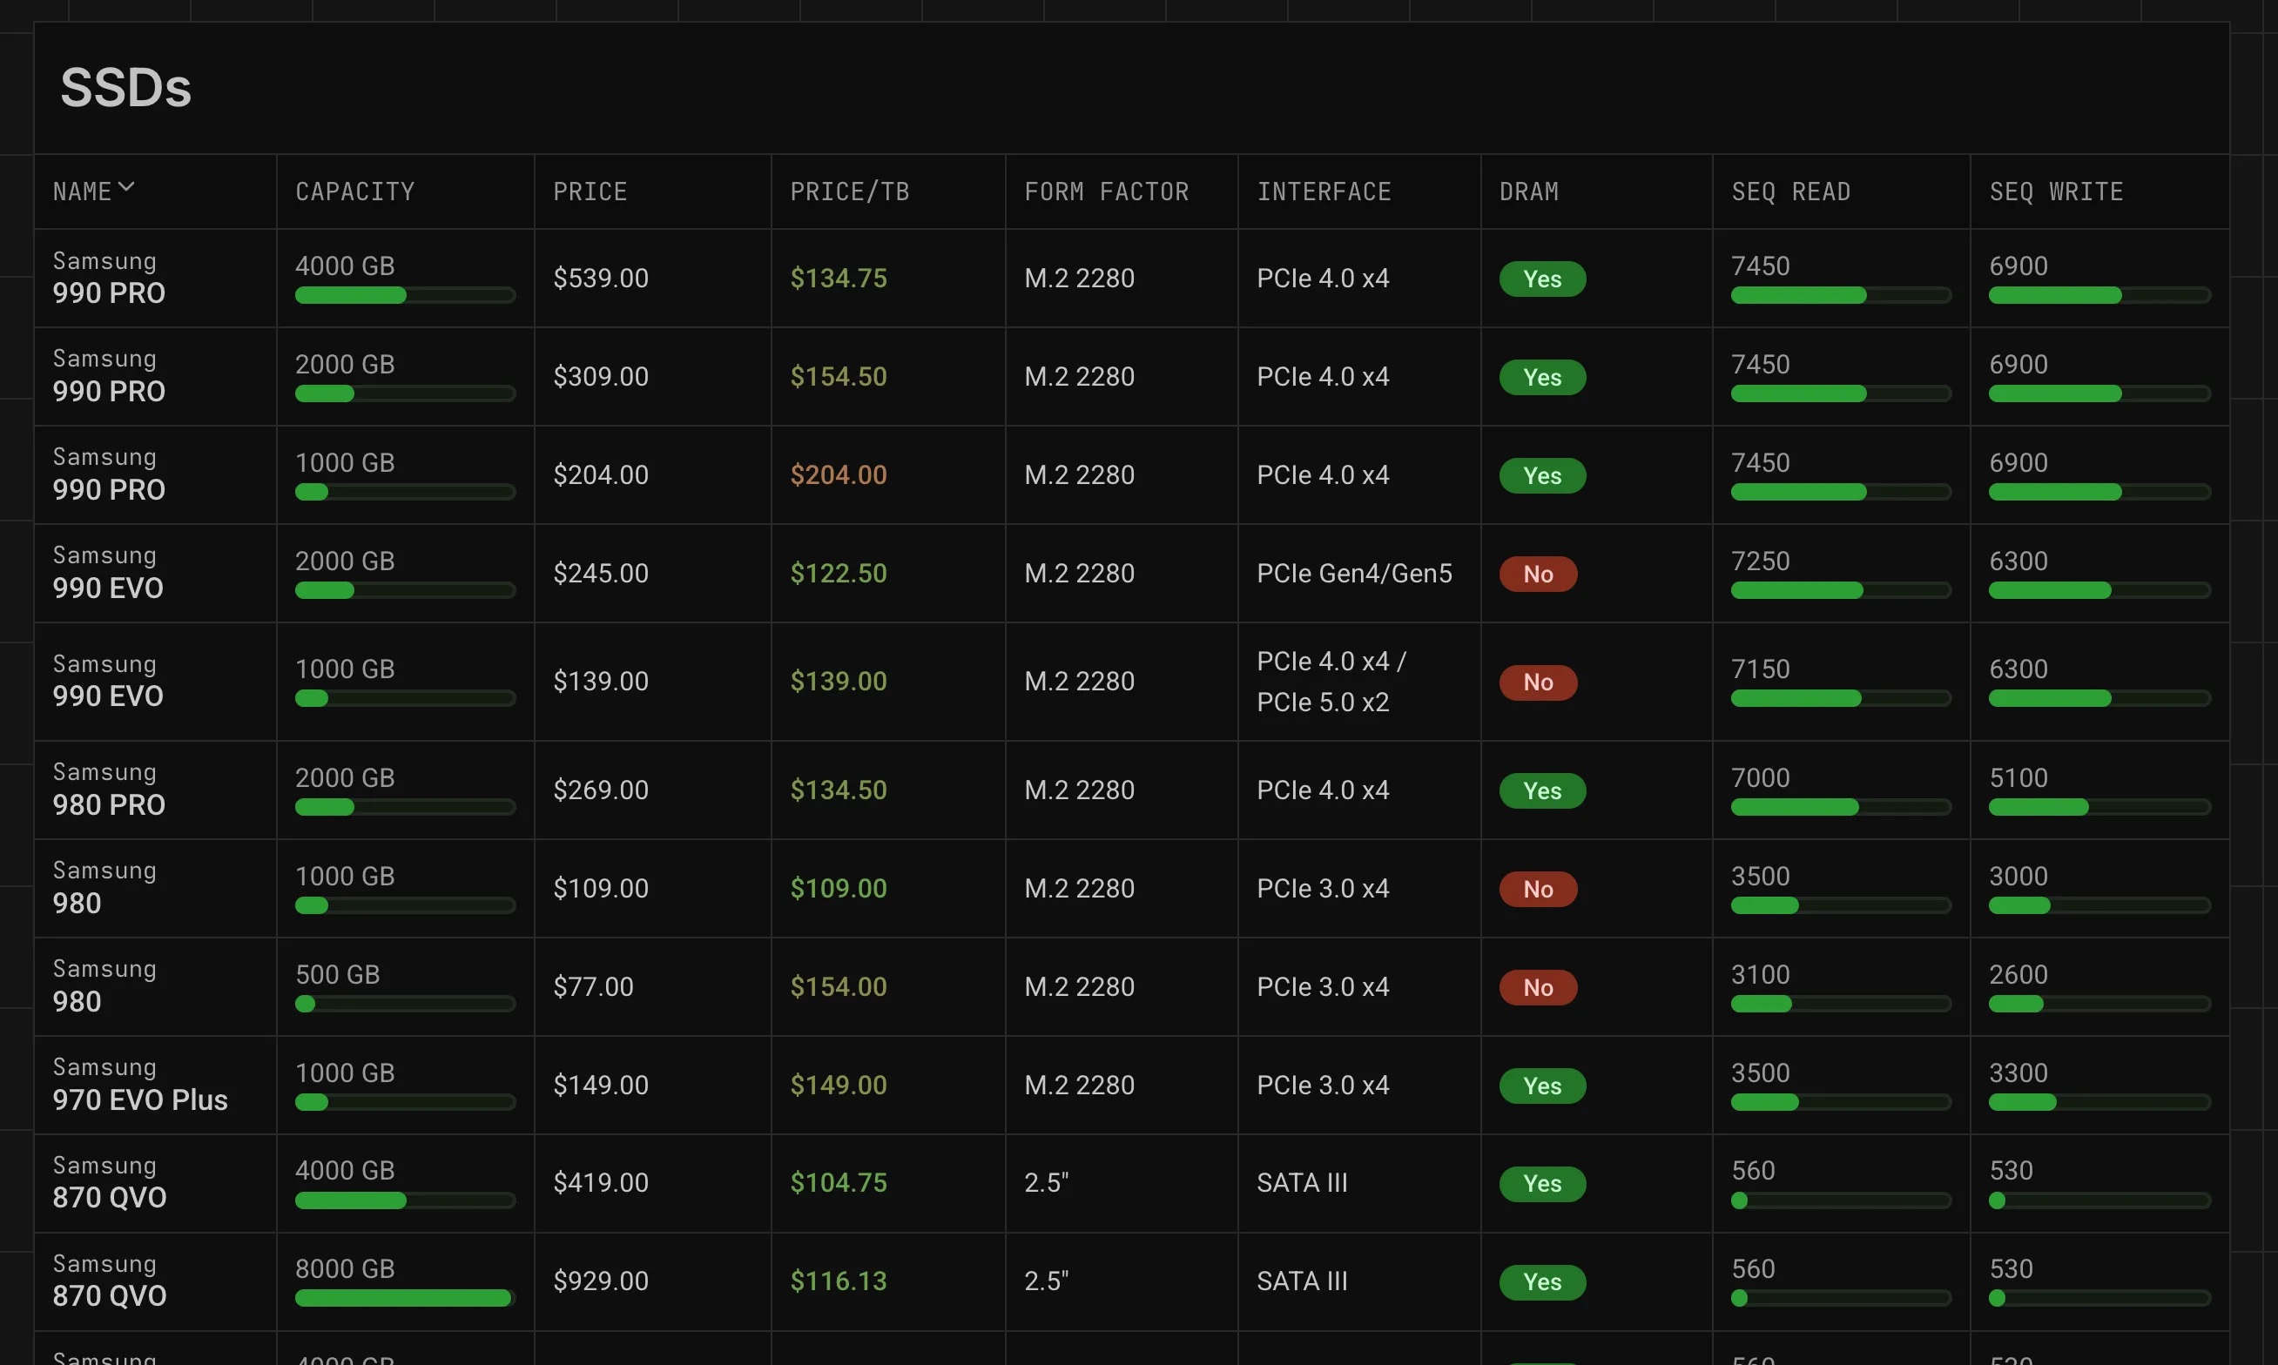Screen dimensions: 2278x1365
Task: Click the 7450 seq read bar in the first 990 PRO row
Action: [1839, 295]
